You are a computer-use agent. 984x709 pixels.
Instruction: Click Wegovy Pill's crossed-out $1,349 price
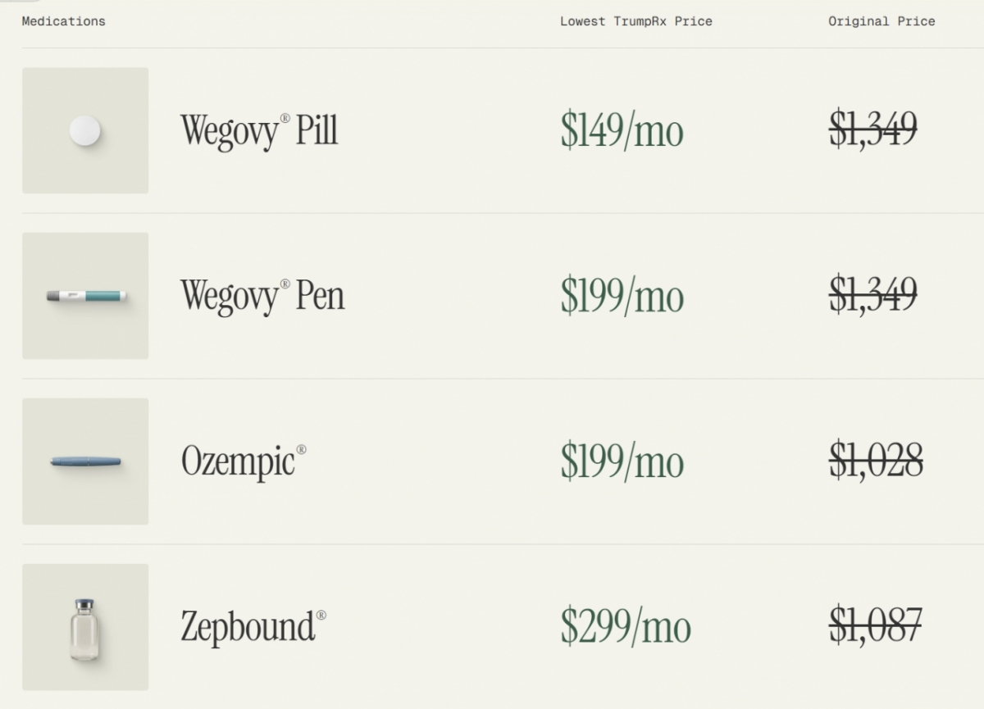(x=872, y=130)
